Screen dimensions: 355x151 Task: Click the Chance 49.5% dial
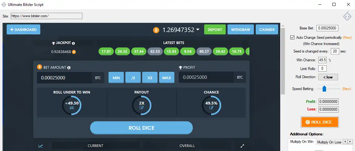tap(211, 105)
